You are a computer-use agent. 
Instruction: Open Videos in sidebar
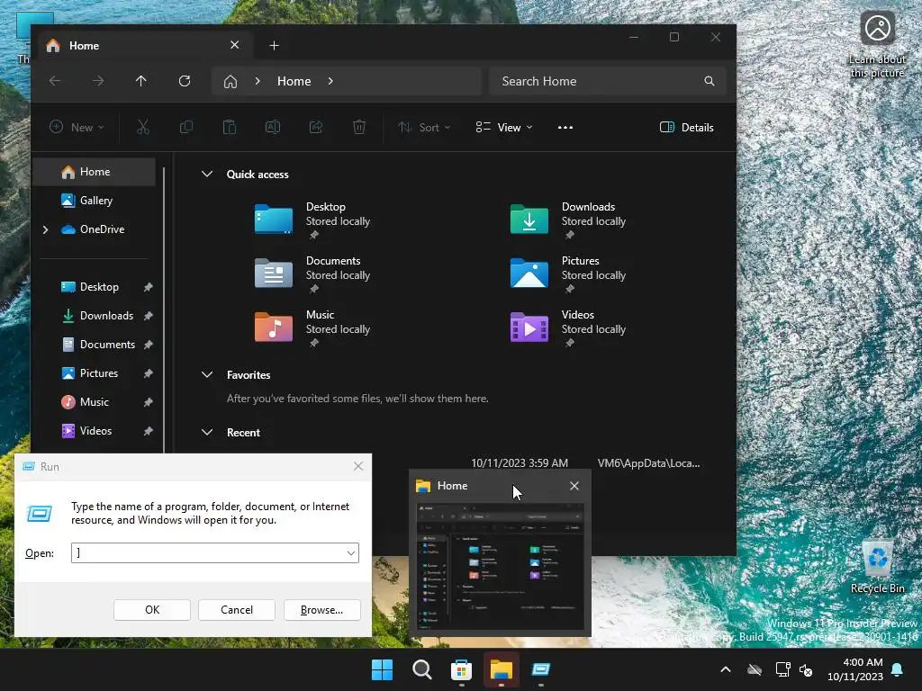94,431
